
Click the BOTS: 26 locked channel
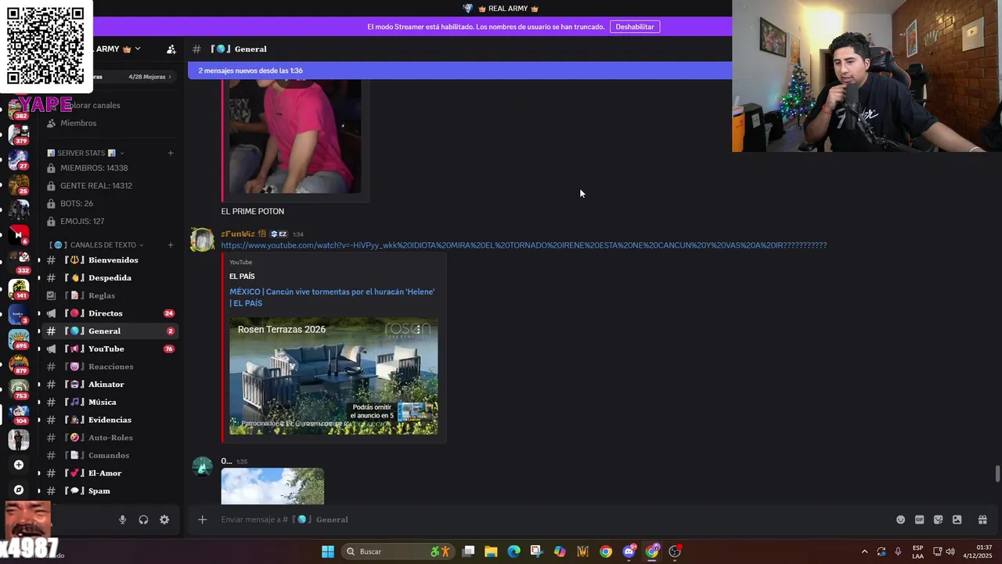click(x=109, y=204)
